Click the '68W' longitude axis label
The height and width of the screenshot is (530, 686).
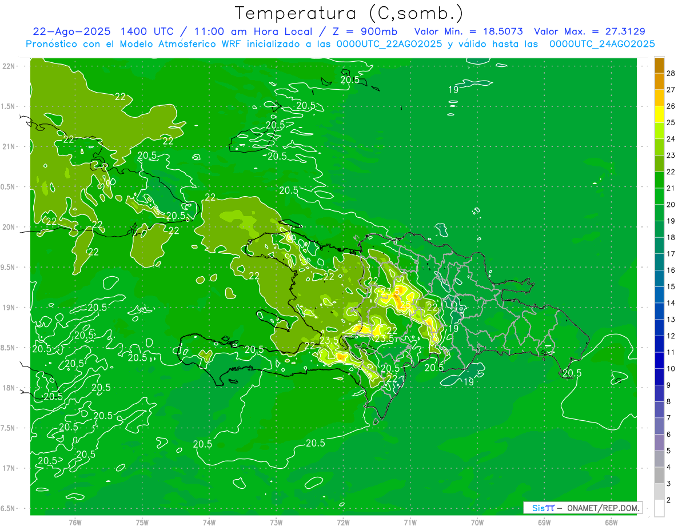pos(611,522)
